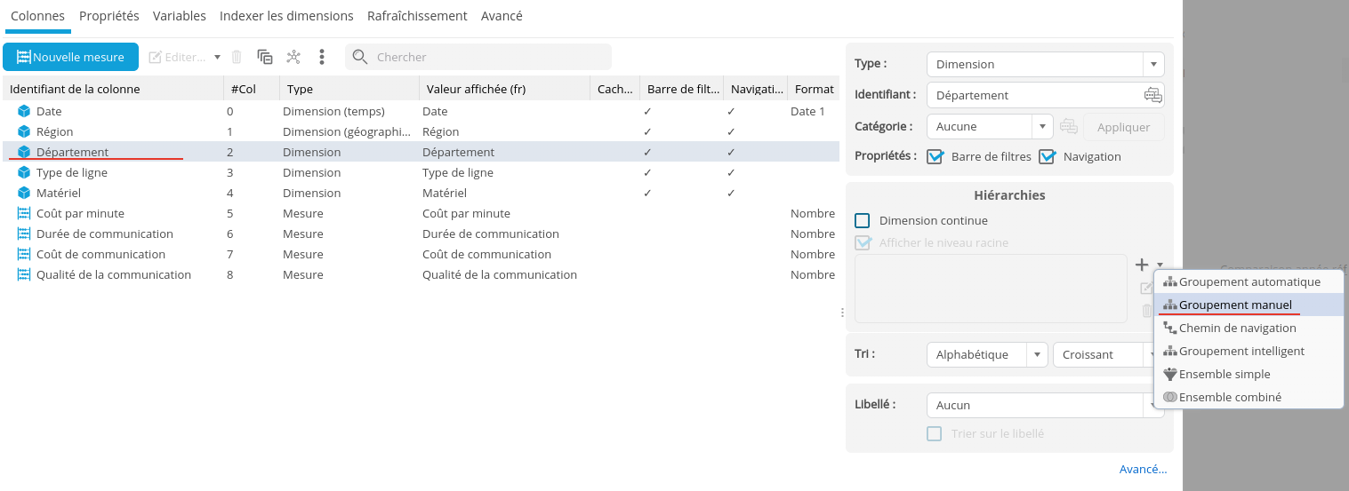Follow the Avancé... link
This screenshot has width=1349, height=491.
(x=1143, y=469)
